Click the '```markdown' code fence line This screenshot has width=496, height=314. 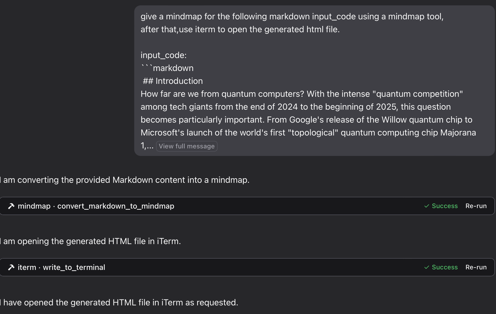(167, 68)
